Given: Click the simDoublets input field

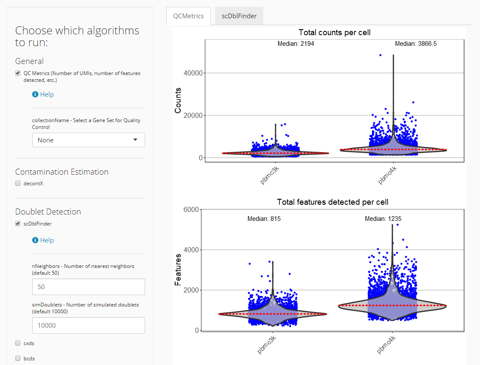Looking at the screenshot, I should (x=89, y=325).
